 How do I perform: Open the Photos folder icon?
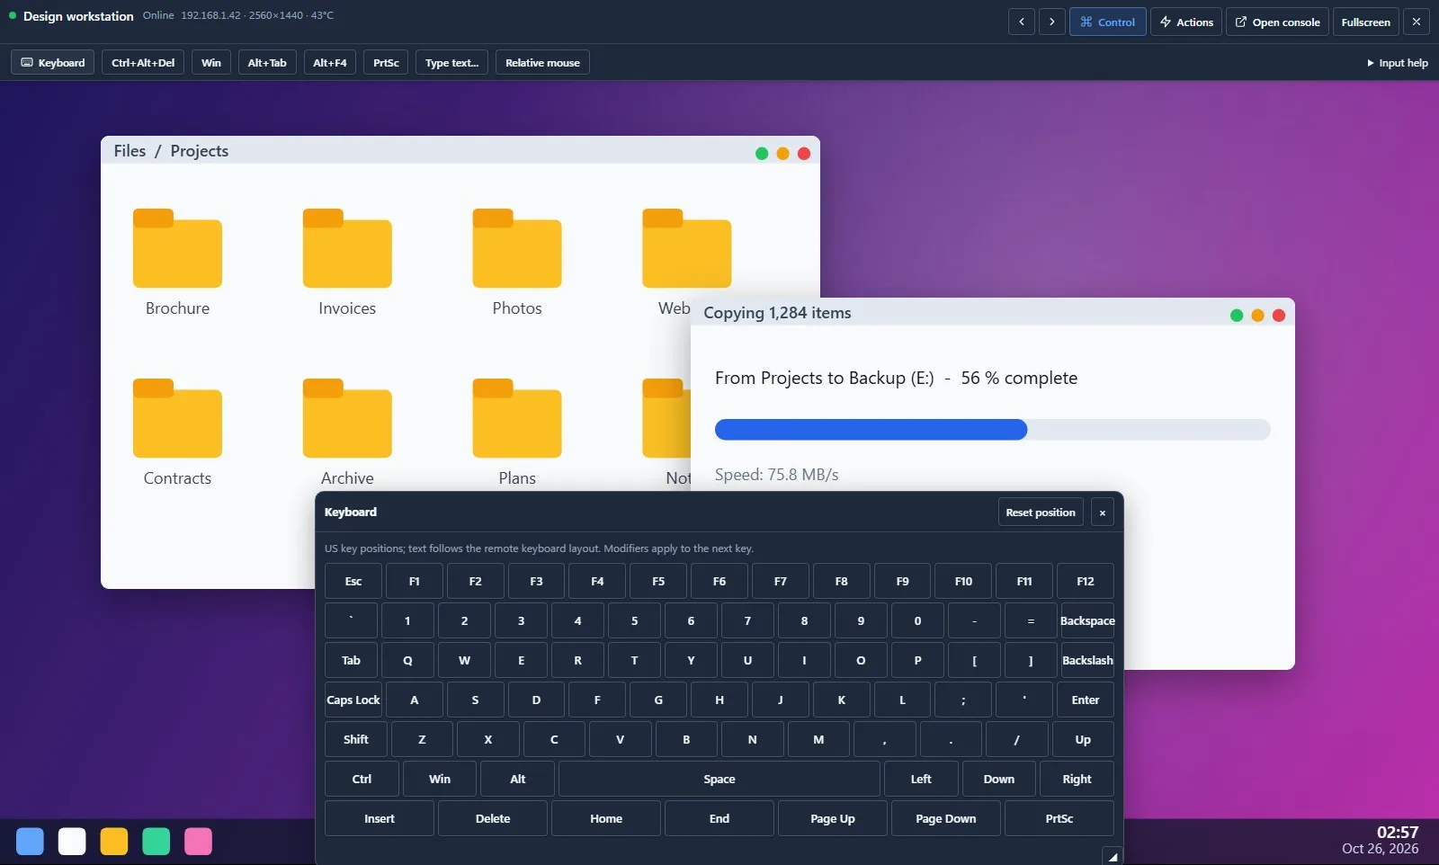coord(517,249)
